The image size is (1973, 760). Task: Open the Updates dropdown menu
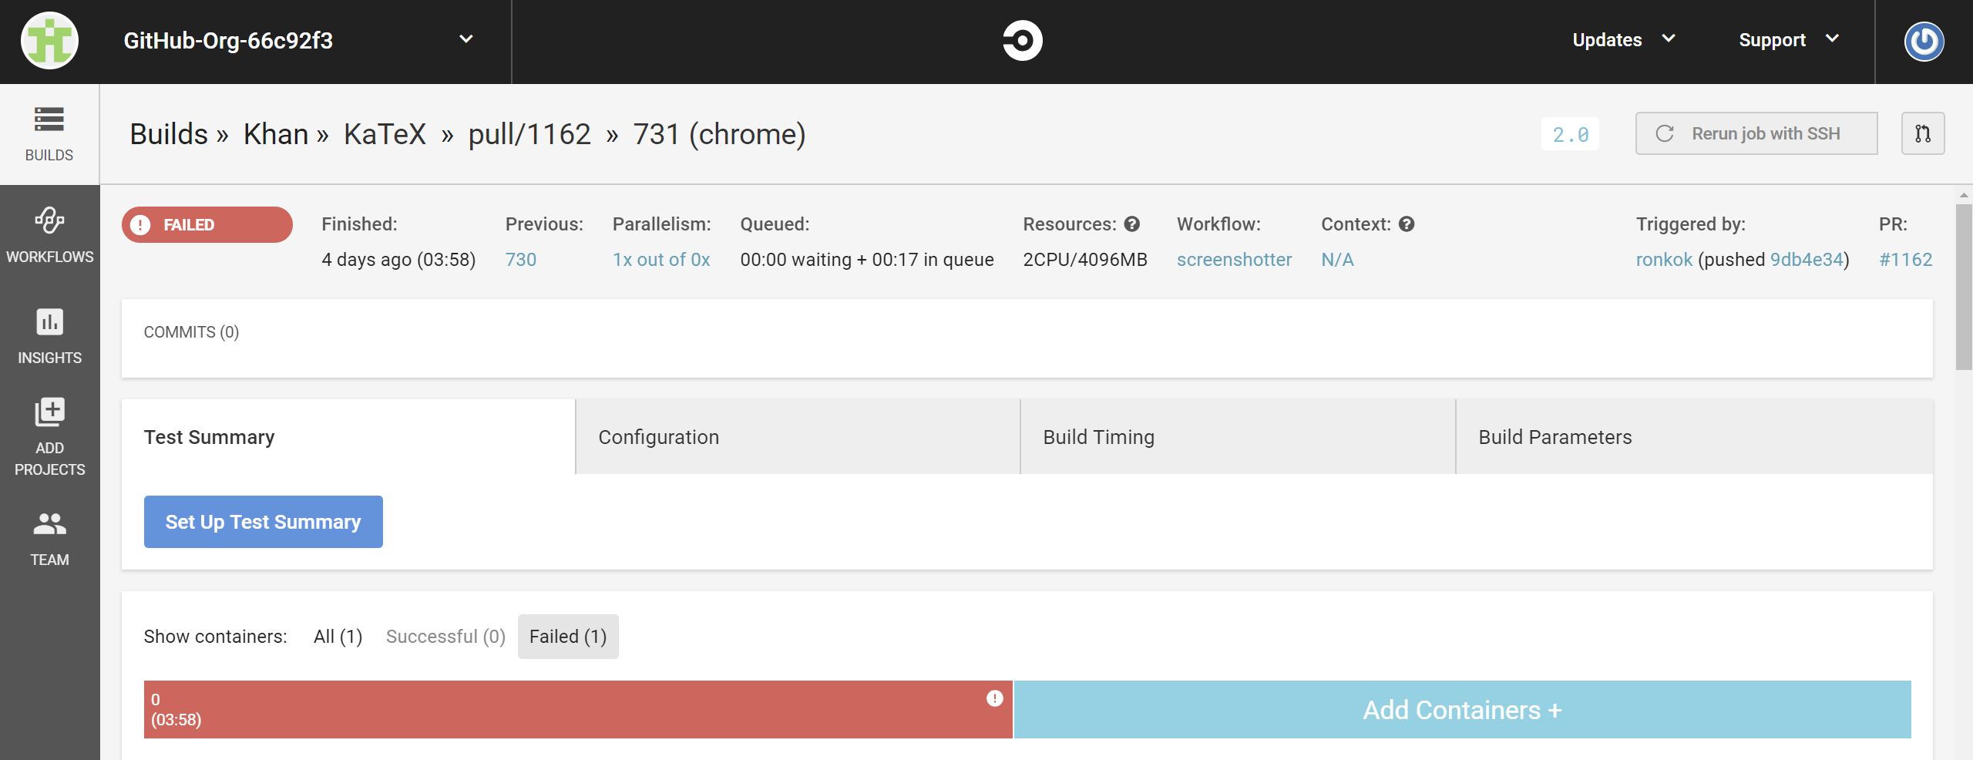(1623, 40)
